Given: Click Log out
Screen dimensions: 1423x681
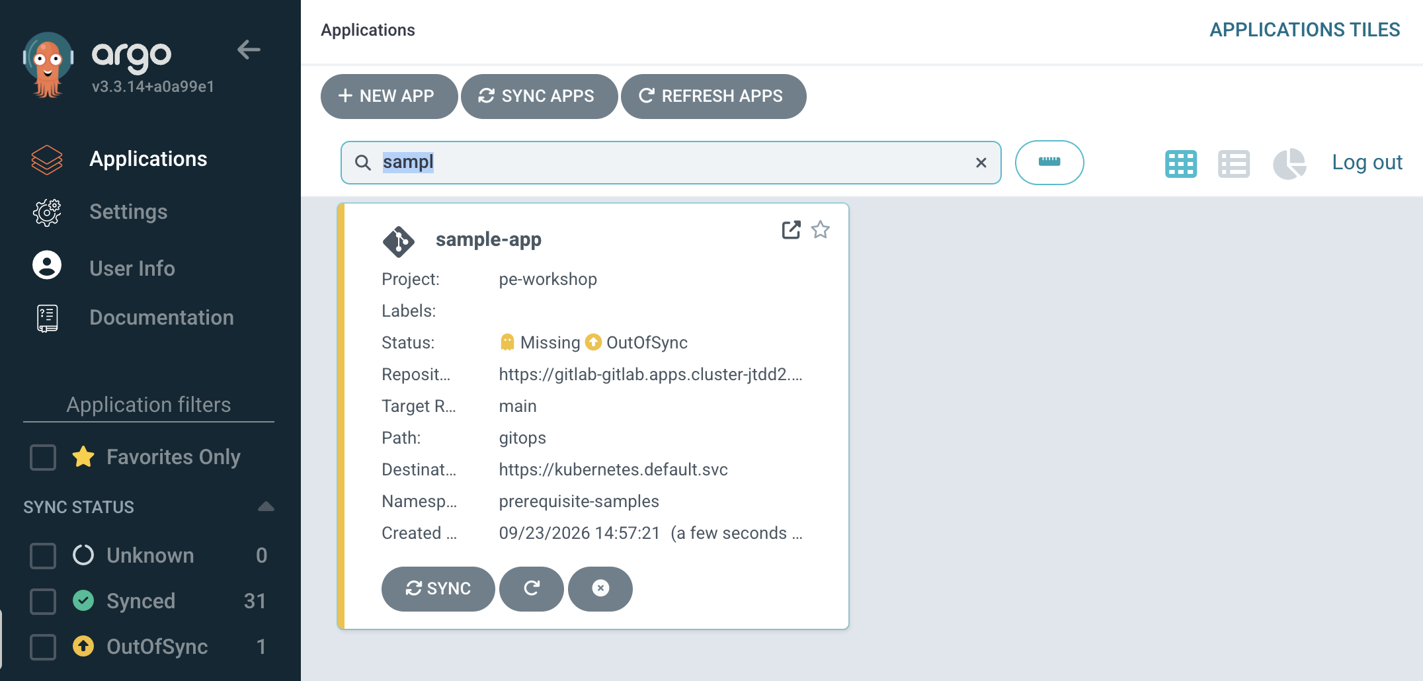Looking at the screenshot, I should (1367, 163).
